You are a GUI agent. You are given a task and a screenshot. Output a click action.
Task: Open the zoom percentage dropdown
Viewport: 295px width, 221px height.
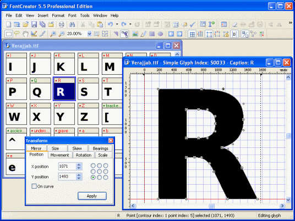pyautogui.click(x=89, y=34)
